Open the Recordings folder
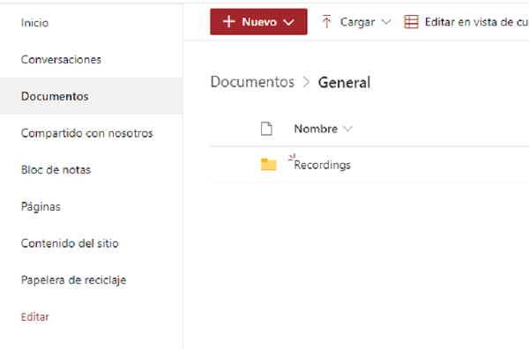 (323, 165)
